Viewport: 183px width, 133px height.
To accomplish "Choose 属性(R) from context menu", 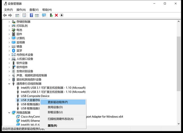I will [63, 126].
